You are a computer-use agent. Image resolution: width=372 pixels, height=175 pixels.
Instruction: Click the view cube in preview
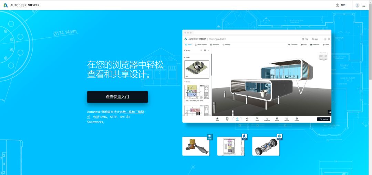323,56
